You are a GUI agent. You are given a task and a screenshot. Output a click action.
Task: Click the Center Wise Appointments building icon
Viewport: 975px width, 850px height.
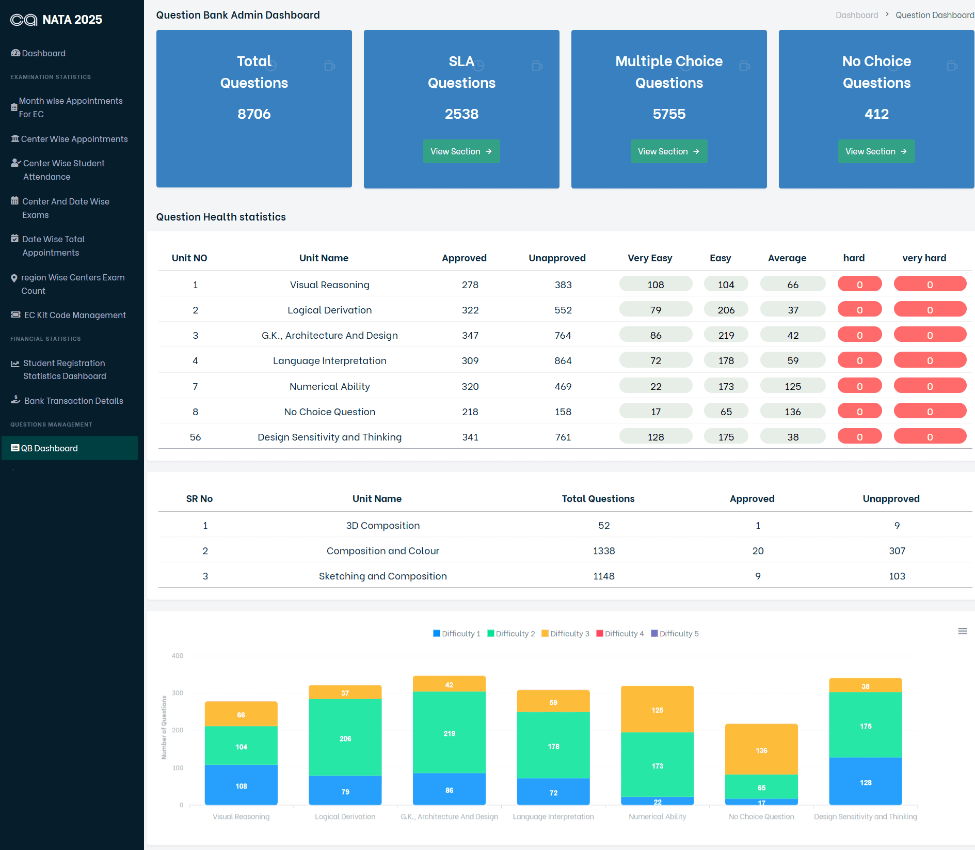point(15,139)
